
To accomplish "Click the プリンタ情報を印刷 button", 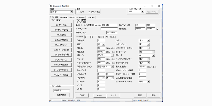I will tap(61, 55).
